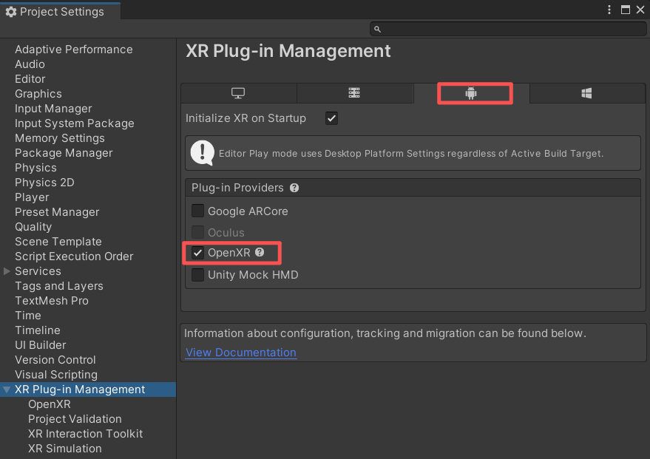Switch to the Windows platform tab
This screenshot has height=459, width=650.
click(x=586, y=93)
